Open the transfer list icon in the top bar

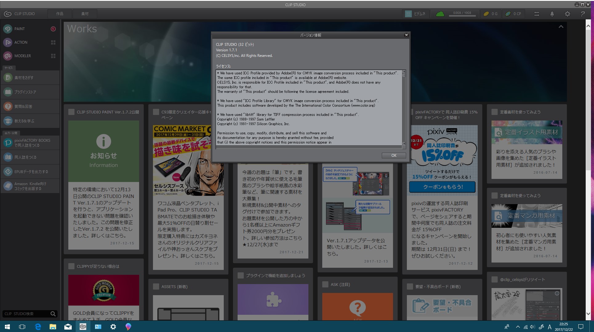coord(536,14)
